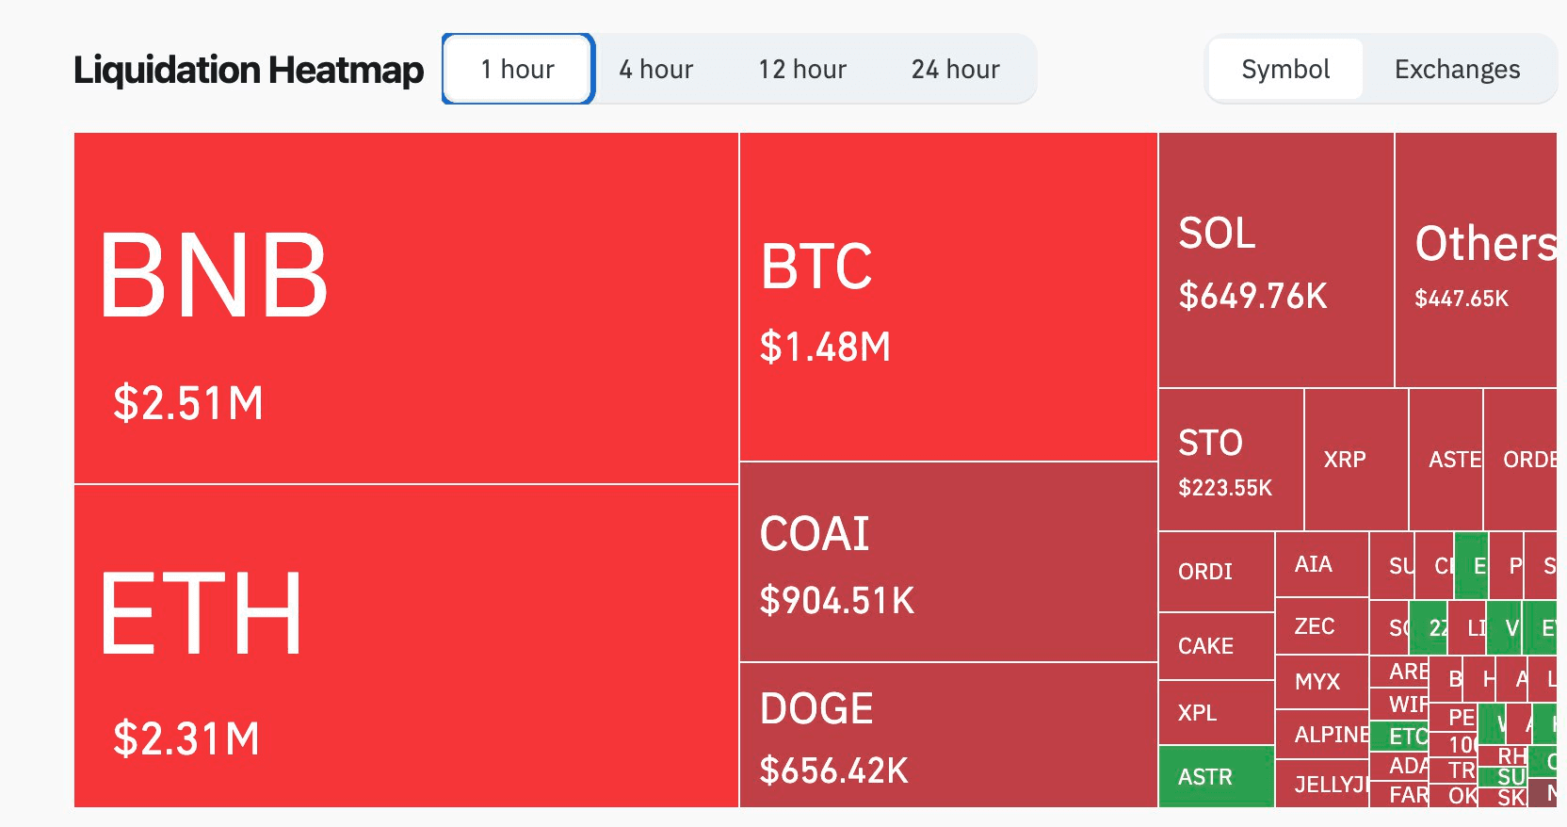Click the BNB $2.51M heatmap tile
This screenshot has height=827, width=1567.
406,308
